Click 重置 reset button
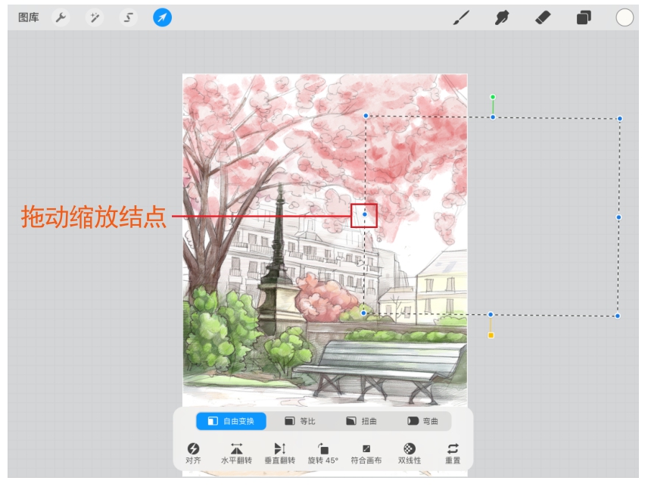This screenshot has width=648, height=487. (453, 454)
